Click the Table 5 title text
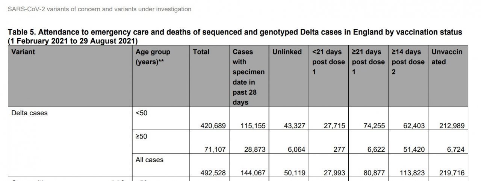 click(x=235, y=36)
